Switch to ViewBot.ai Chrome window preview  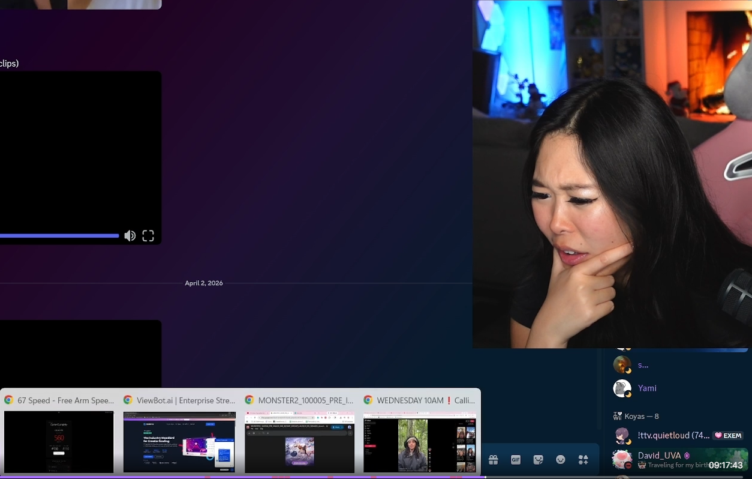click(179, 442)
